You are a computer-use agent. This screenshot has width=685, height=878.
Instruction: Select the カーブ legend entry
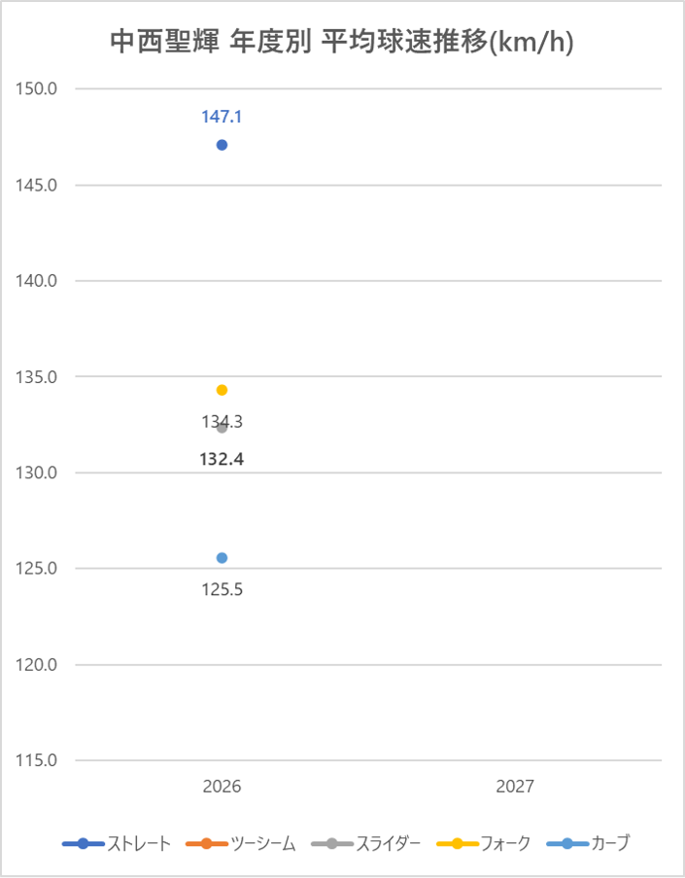click(587, 844)
